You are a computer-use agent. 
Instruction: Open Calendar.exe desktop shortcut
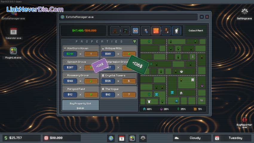(13, 32)
